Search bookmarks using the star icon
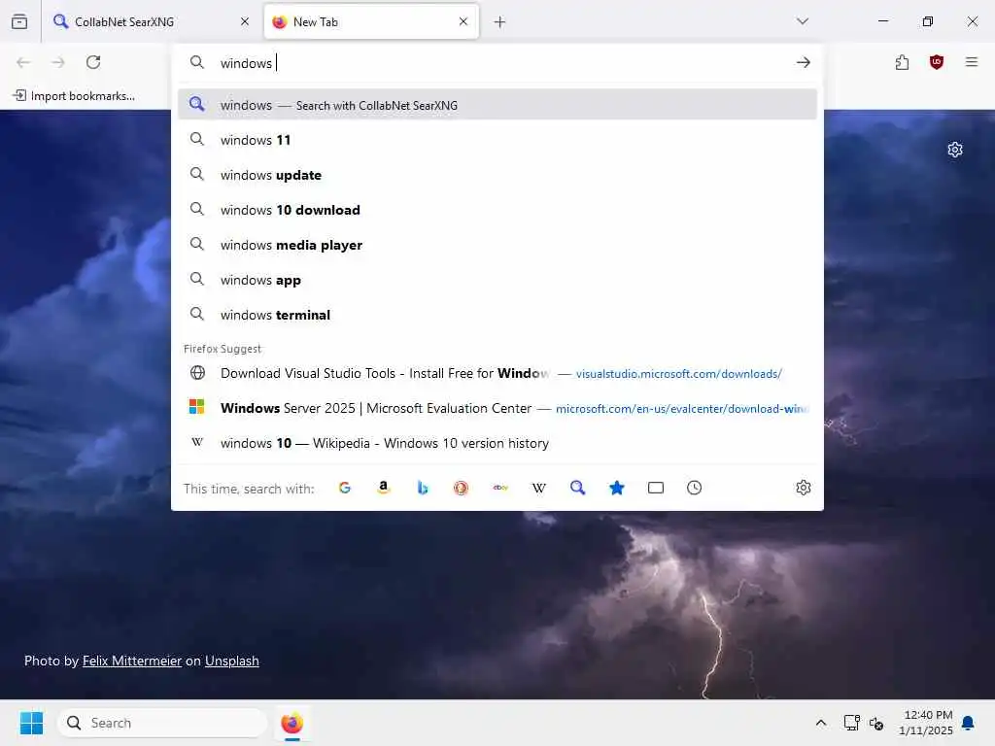This screenshot has width=995, height=746. (617, 488)
